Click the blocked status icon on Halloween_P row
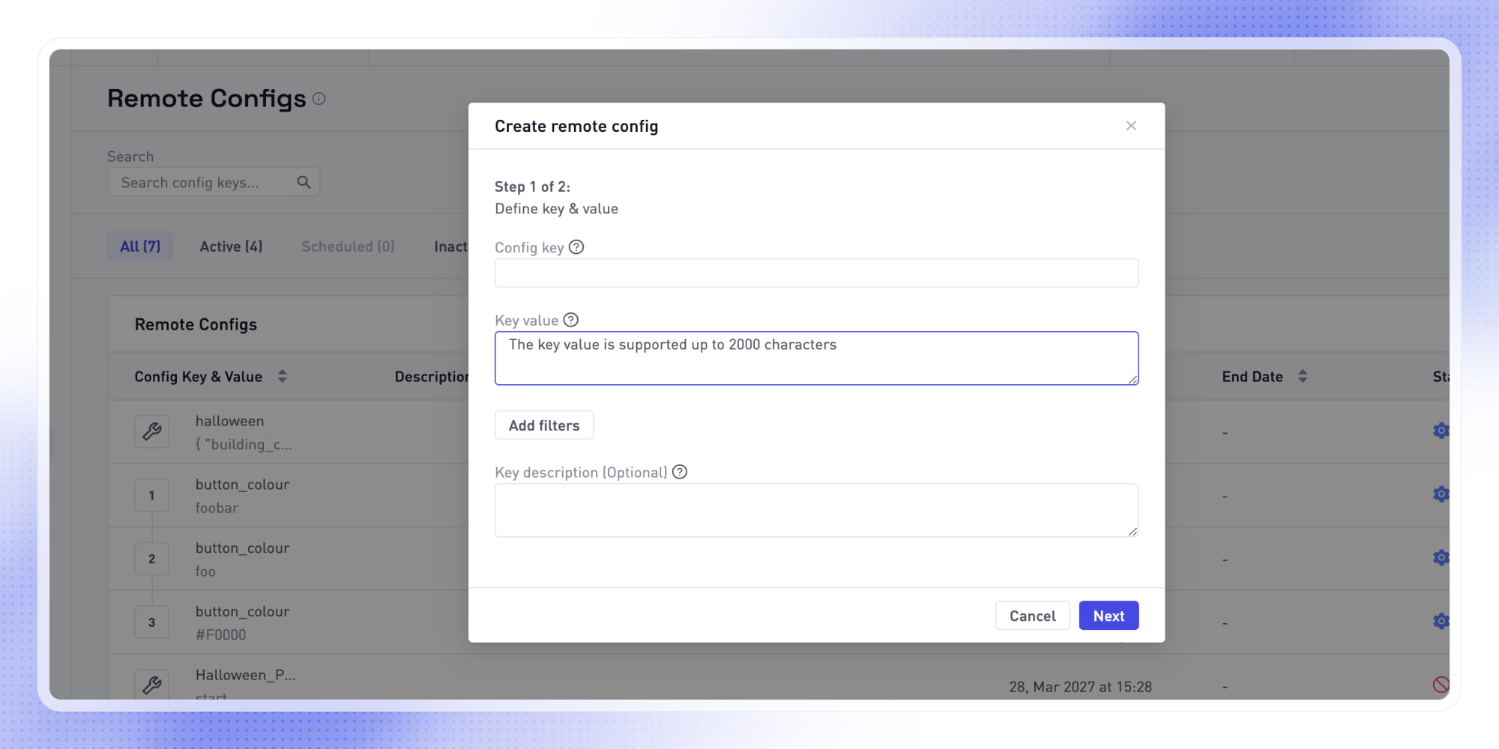Screen dimensions: 1499x749 tap(1441, 683)
